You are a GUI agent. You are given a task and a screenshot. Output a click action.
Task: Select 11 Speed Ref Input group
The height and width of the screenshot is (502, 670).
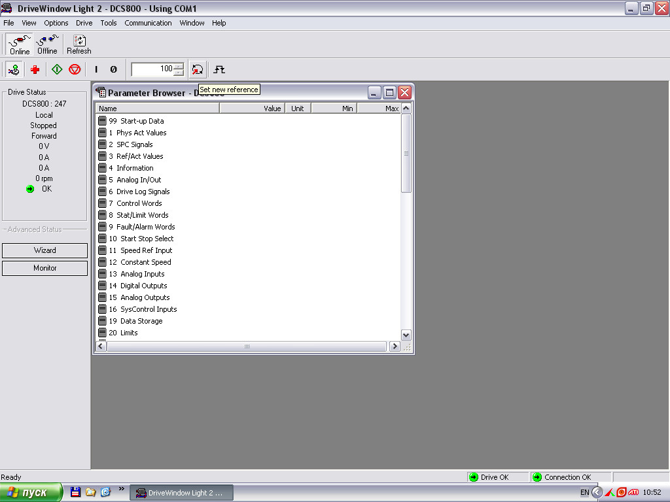pyautogui.click(x=135, y=250)
